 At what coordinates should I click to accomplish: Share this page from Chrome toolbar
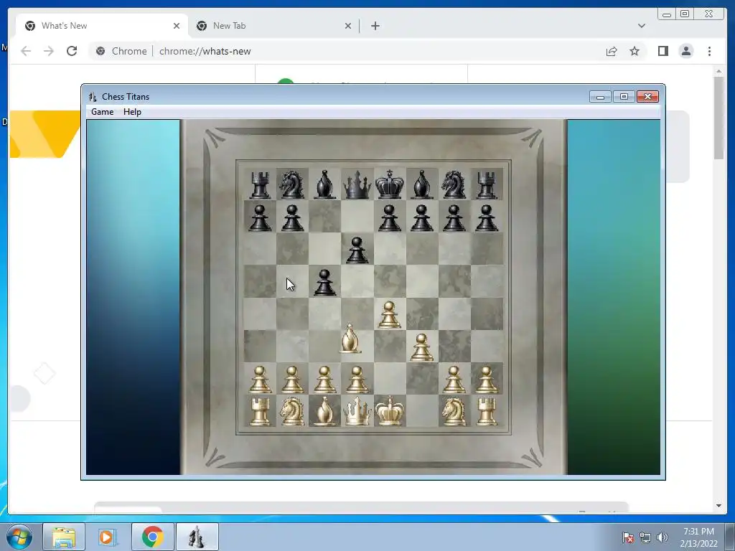[612, 51]
